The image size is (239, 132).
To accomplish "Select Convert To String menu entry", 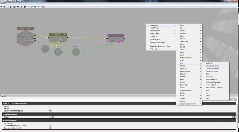I will 215,71.
